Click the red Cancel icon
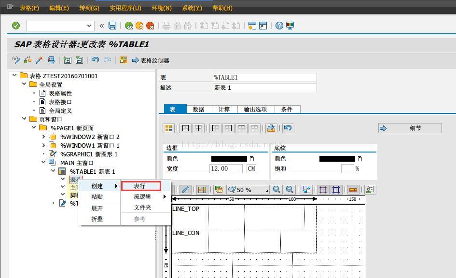The width and height of the screenshot is (456, 278). click(x=150, y=26)
